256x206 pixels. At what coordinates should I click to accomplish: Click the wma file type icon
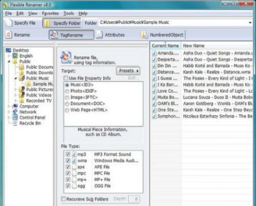pyautogui.click(x=75, y=160)
